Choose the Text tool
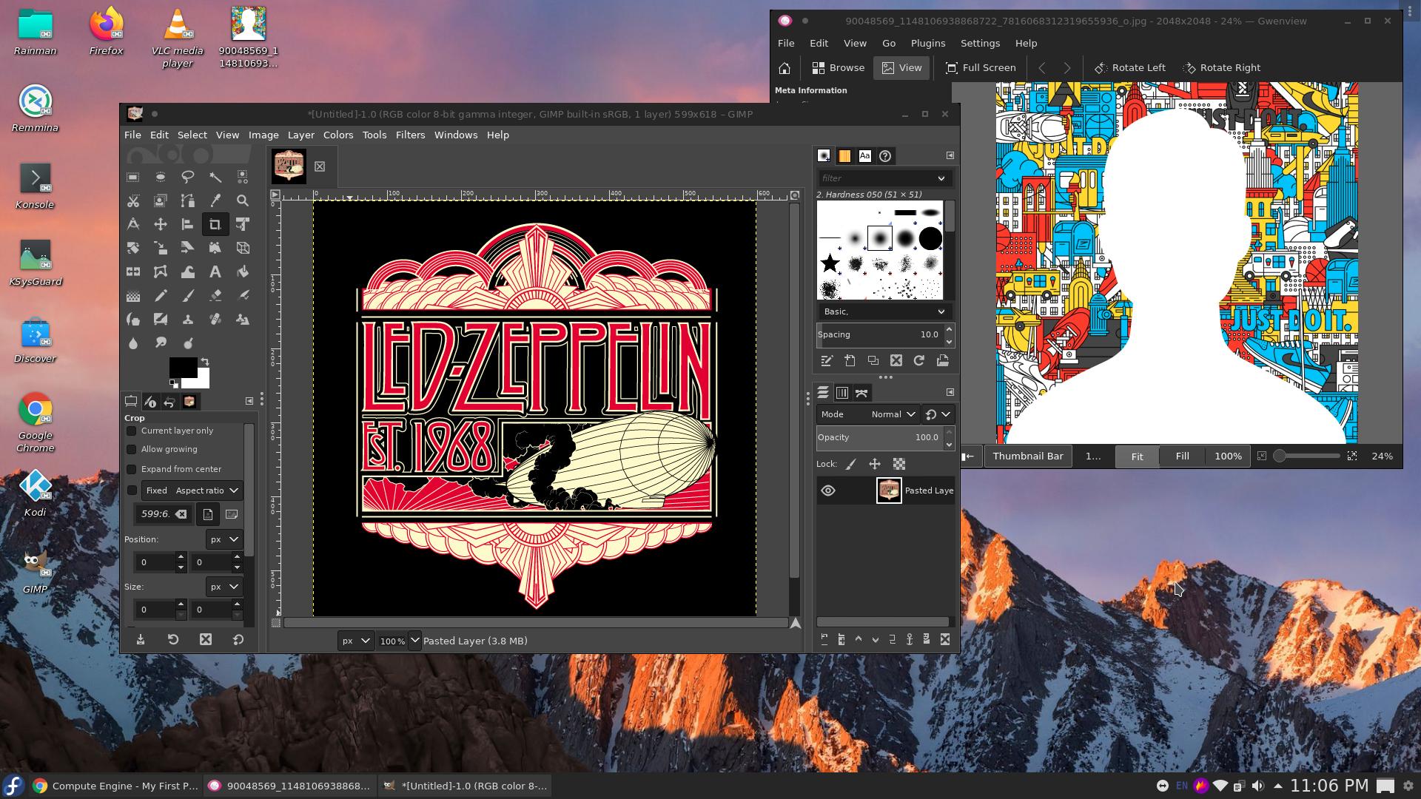The width and height of the screenshot is (1421, 799). (215, 272)
